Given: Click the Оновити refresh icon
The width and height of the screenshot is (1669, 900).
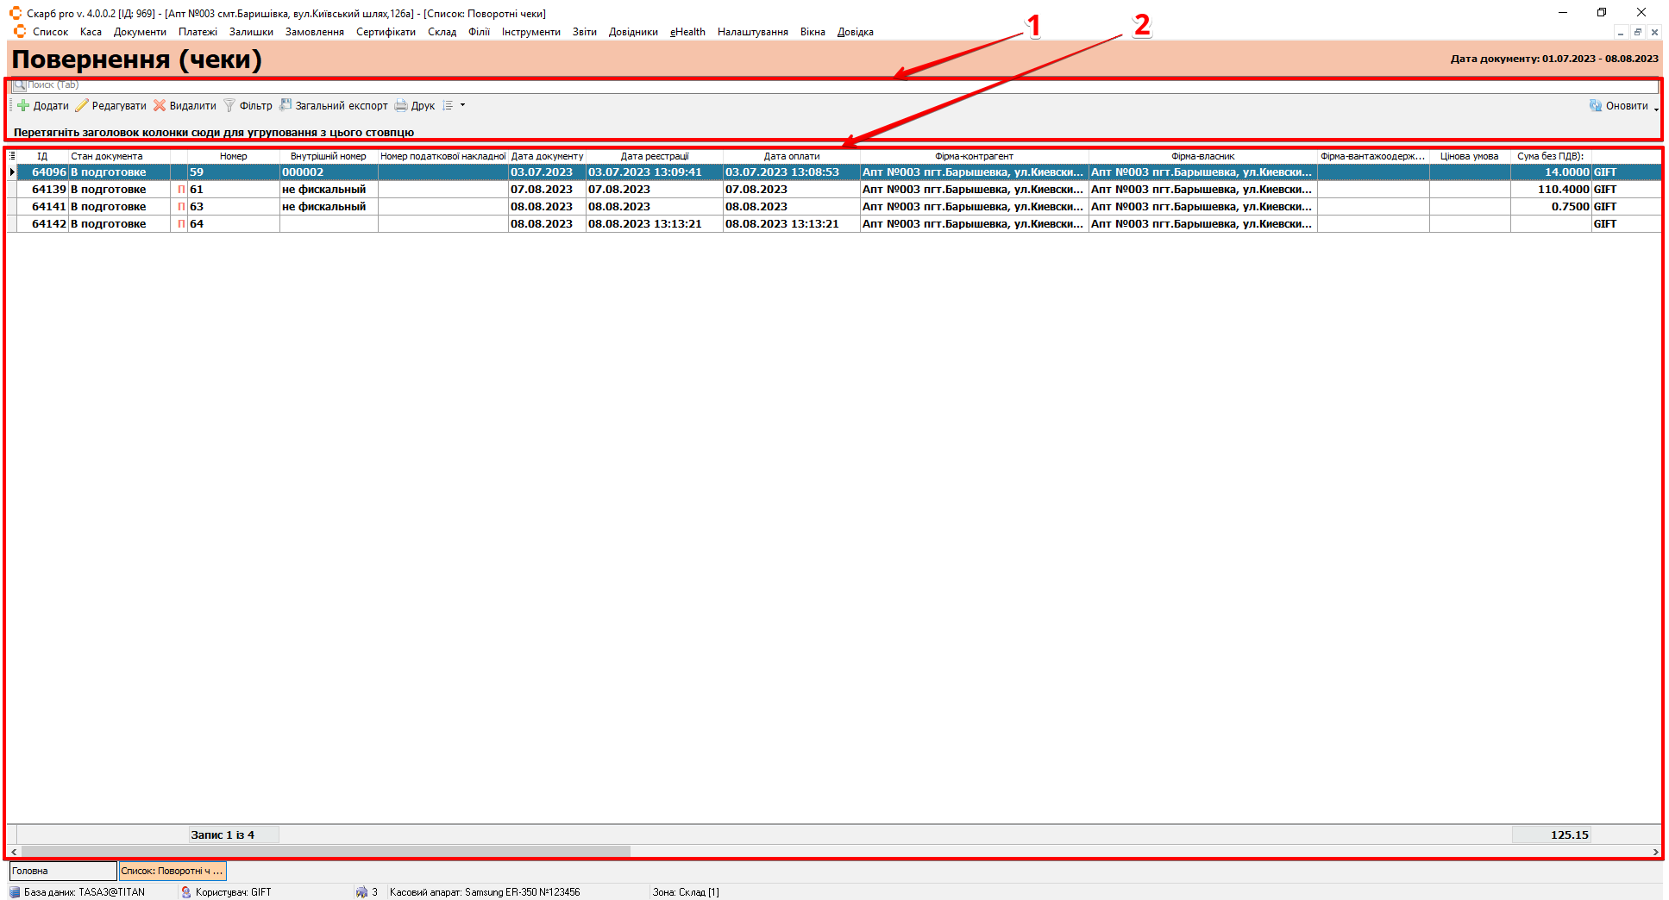Looking at the screenshot, I should 1596,106.
